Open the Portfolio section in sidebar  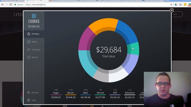click(x=34, y=34)
